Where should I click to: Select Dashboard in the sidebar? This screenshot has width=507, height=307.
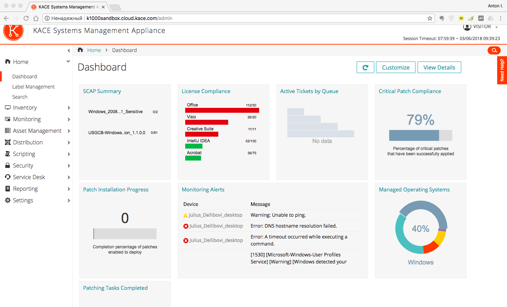[25, 77]
